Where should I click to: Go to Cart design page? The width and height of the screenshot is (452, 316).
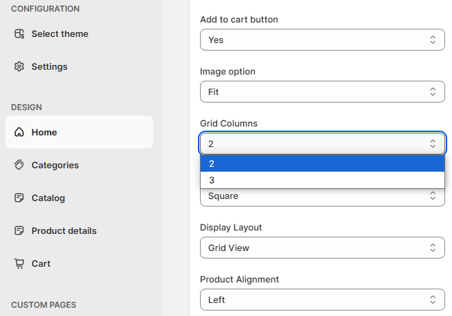[x=41, y=263]
